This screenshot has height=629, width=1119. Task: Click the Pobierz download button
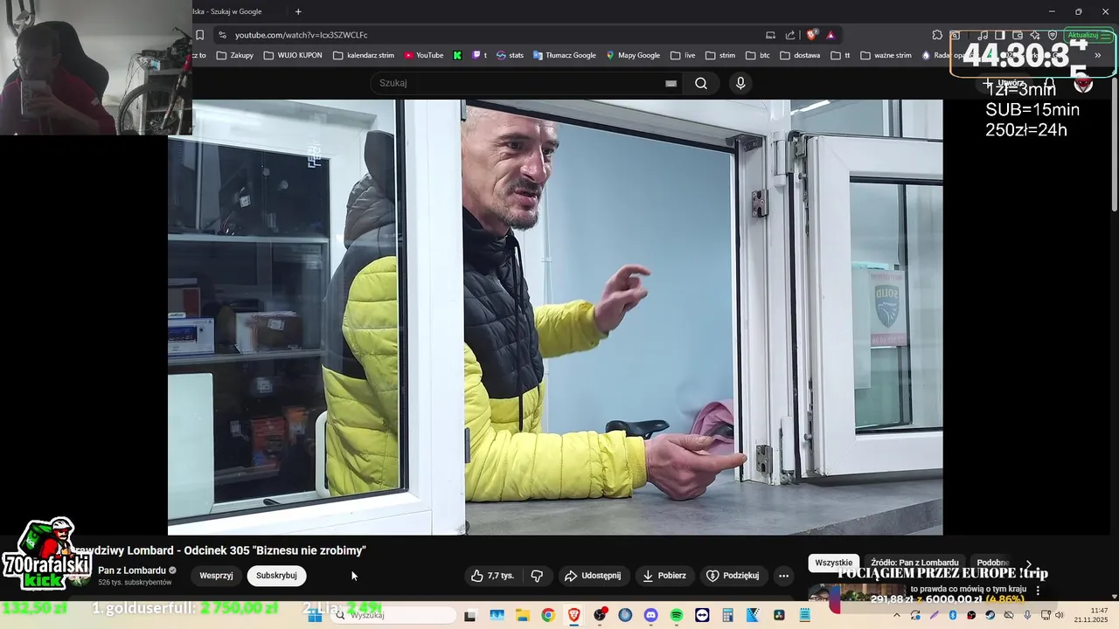[x=664, y=576]
